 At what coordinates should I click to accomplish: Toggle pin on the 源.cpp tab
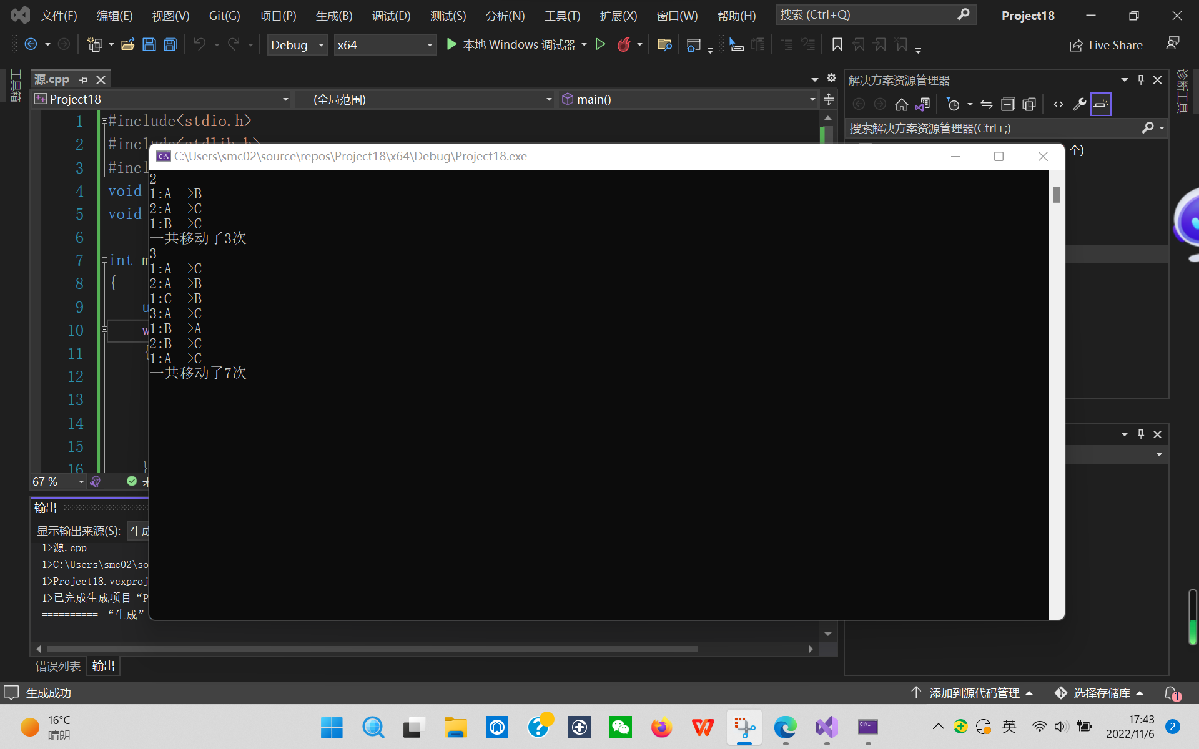(x=84, y=80)
